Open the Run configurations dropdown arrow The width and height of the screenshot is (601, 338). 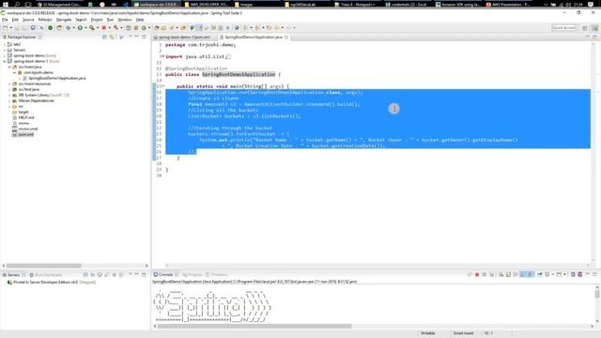click(x=85, y=27)
